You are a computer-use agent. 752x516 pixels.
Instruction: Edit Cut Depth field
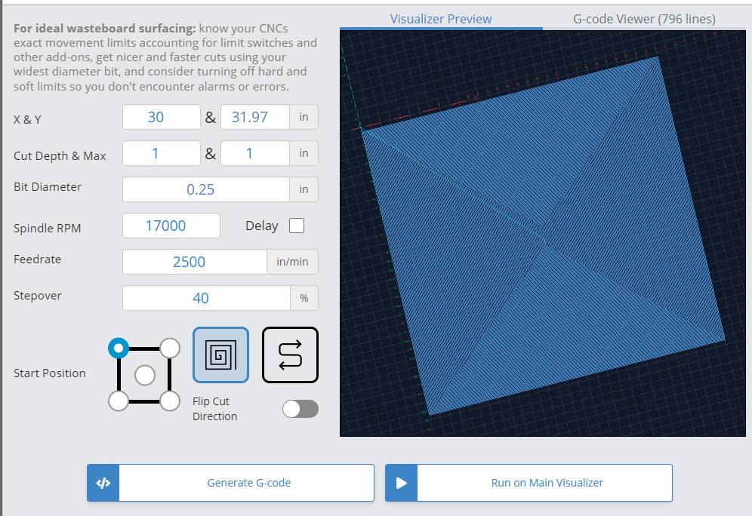(x=161, y=153)
